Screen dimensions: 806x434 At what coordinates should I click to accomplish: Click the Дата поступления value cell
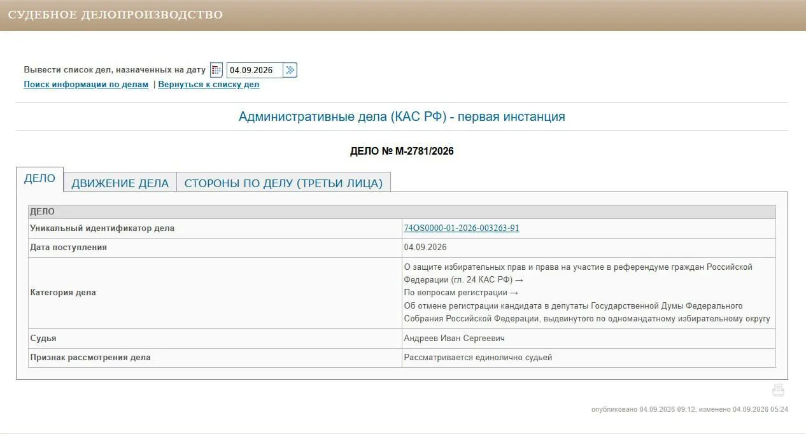pos(589,248)
